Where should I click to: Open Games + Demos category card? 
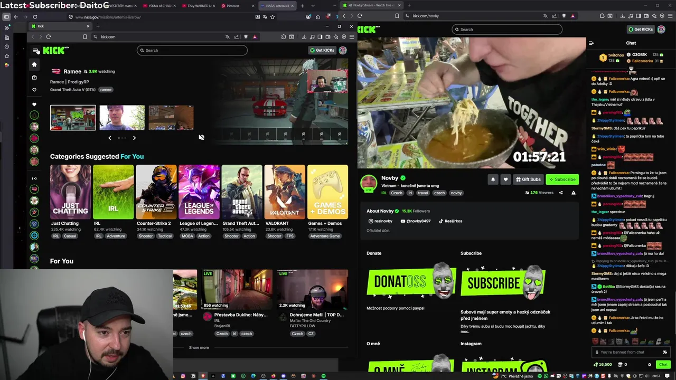click(327, 192)
